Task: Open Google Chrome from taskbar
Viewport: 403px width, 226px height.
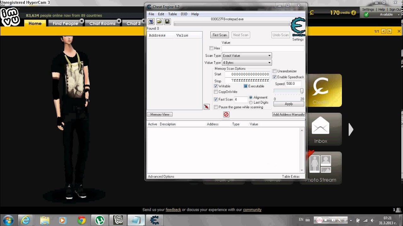Action: 81,220
